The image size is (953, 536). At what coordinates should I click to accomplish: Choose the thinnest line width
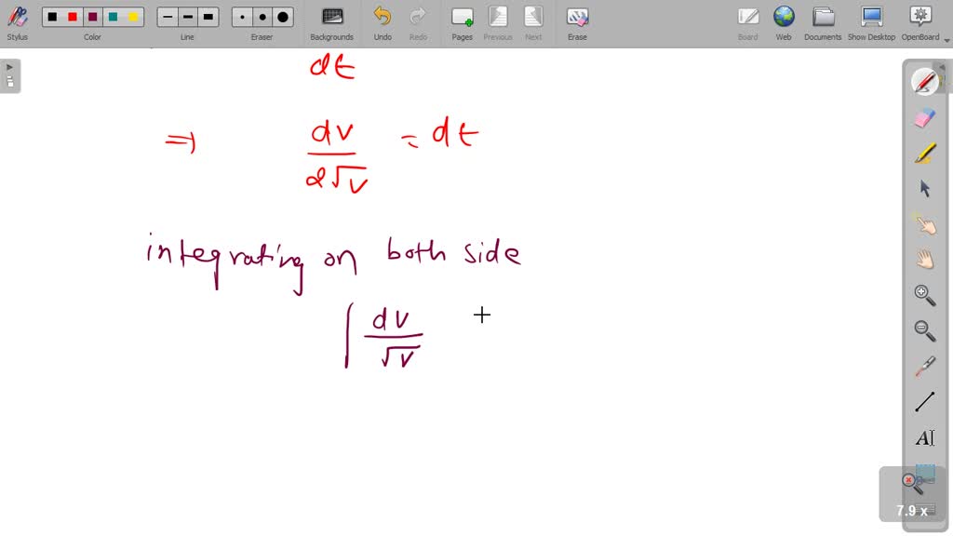[167, 16]
